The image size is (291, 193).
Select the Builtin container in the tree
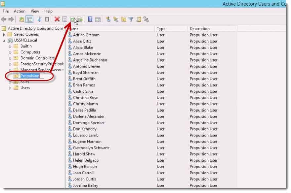(26, 46)
